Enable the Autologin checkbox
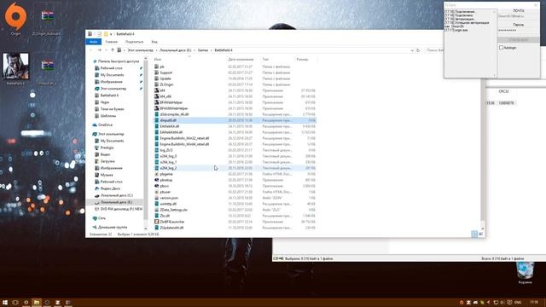The height and width of the screenshot is (307, 546). (x=501, y=48)
